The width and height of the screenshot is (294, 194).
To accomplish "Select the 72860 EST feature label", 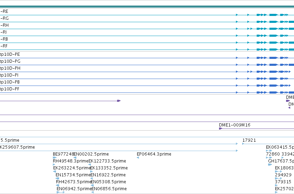I will (x=273, y=154).
